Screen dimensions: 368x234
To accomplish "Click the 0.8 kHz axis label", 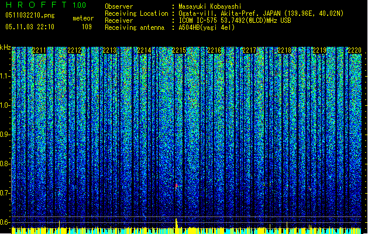I will pos(5,164).
